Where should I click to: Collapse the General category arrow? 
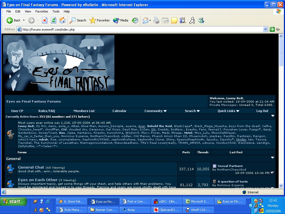pyautogui.click(x=272, y=158)
